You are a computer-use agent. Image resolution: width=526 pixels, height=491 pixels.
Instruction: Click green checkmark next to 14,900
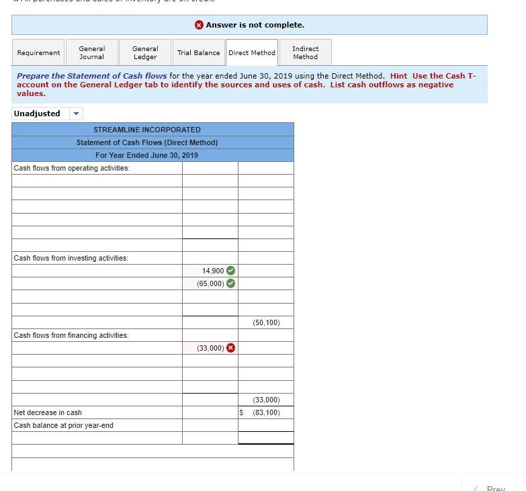[x=230, y=270]
